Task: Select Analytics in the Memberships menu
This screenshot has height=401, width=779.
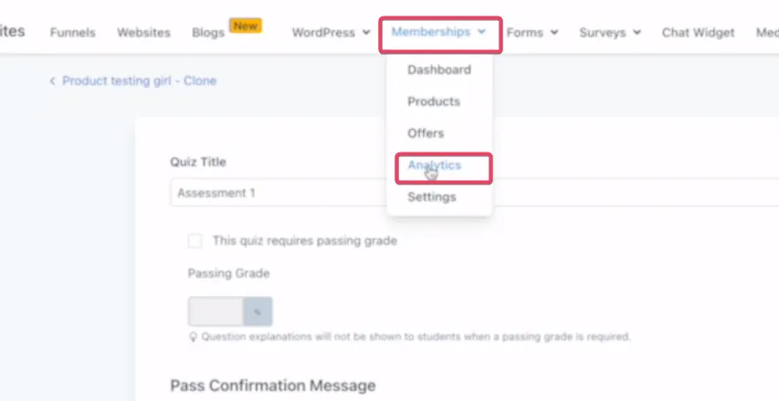Action: 434,165
